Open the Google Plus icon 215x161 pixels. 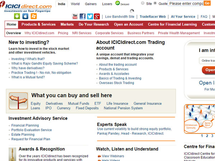click(97, 16)
